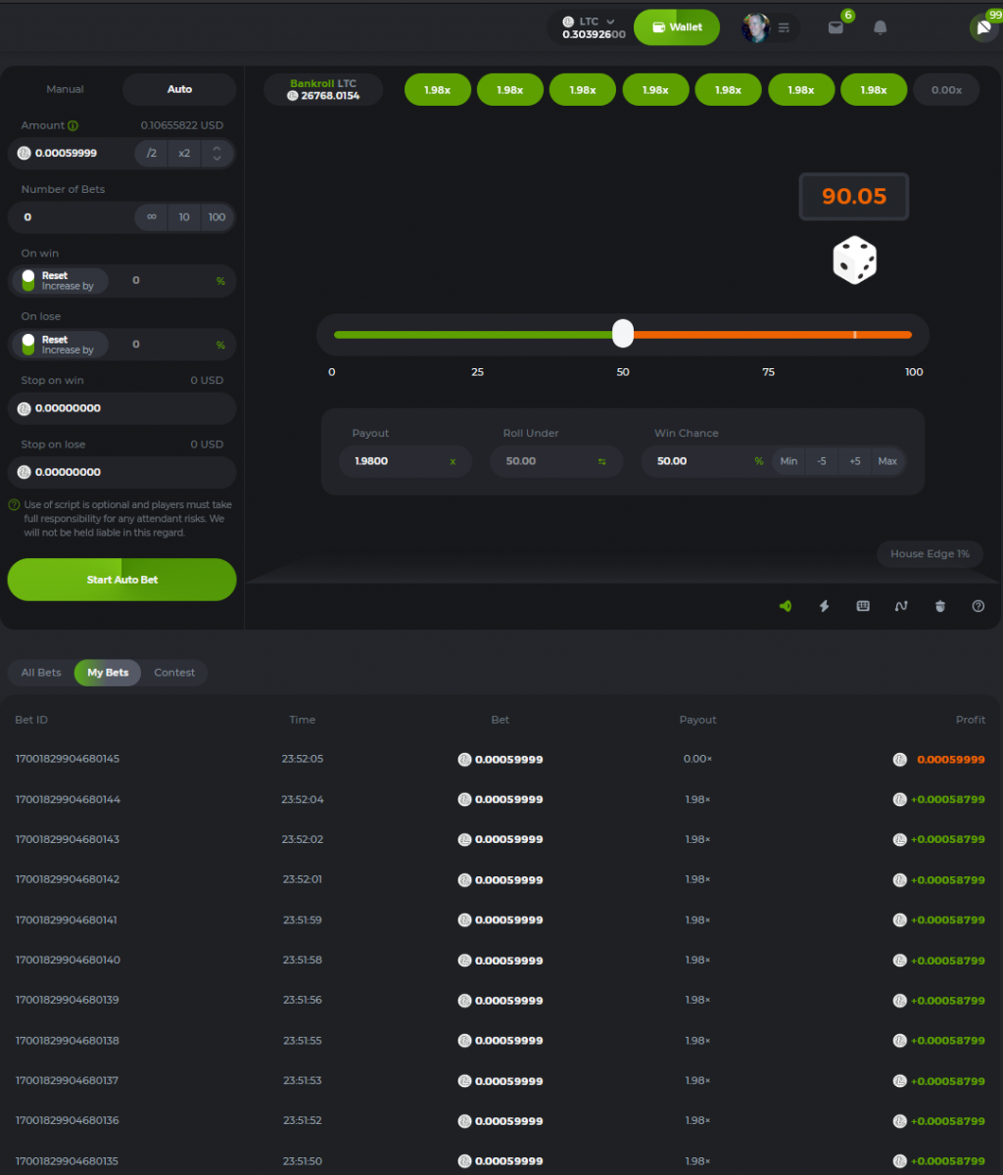Open the keyboard hotkeys icon

click(863, 606)
